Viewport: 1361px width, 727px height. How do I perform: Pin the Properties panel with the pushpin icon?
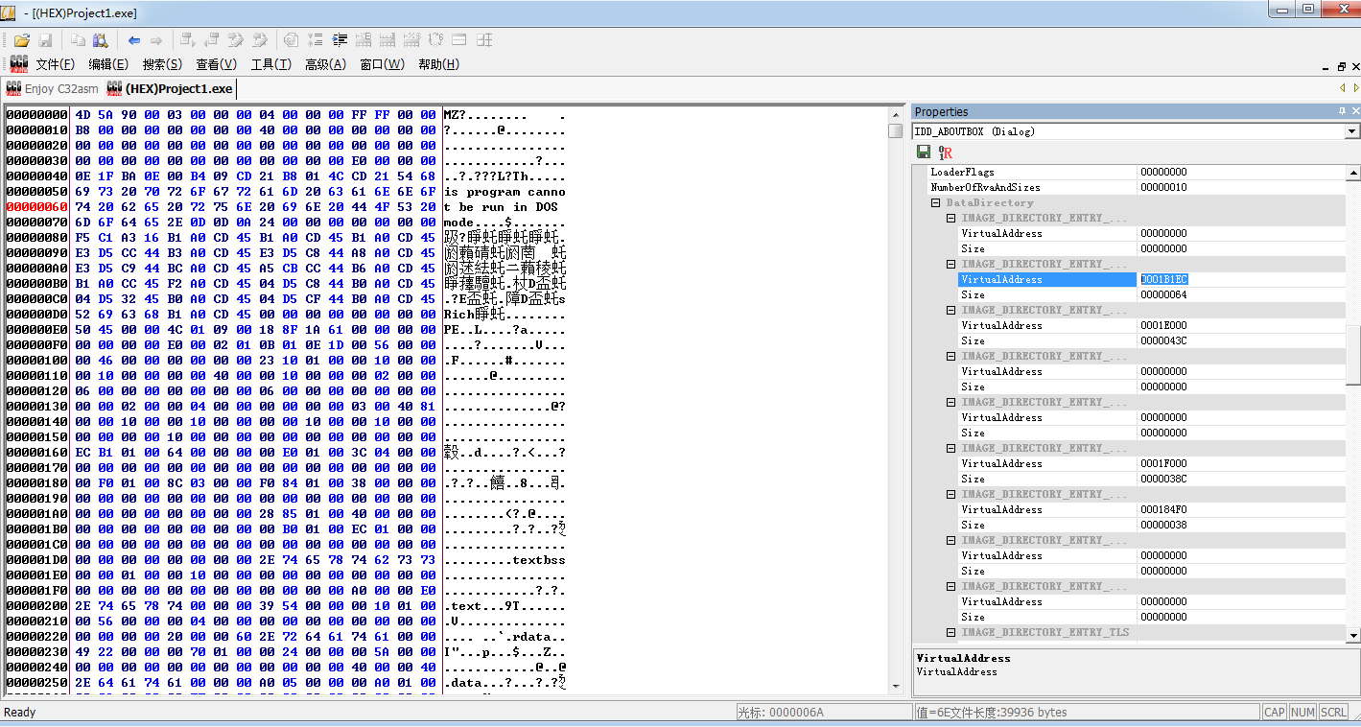pos(1342,111)
